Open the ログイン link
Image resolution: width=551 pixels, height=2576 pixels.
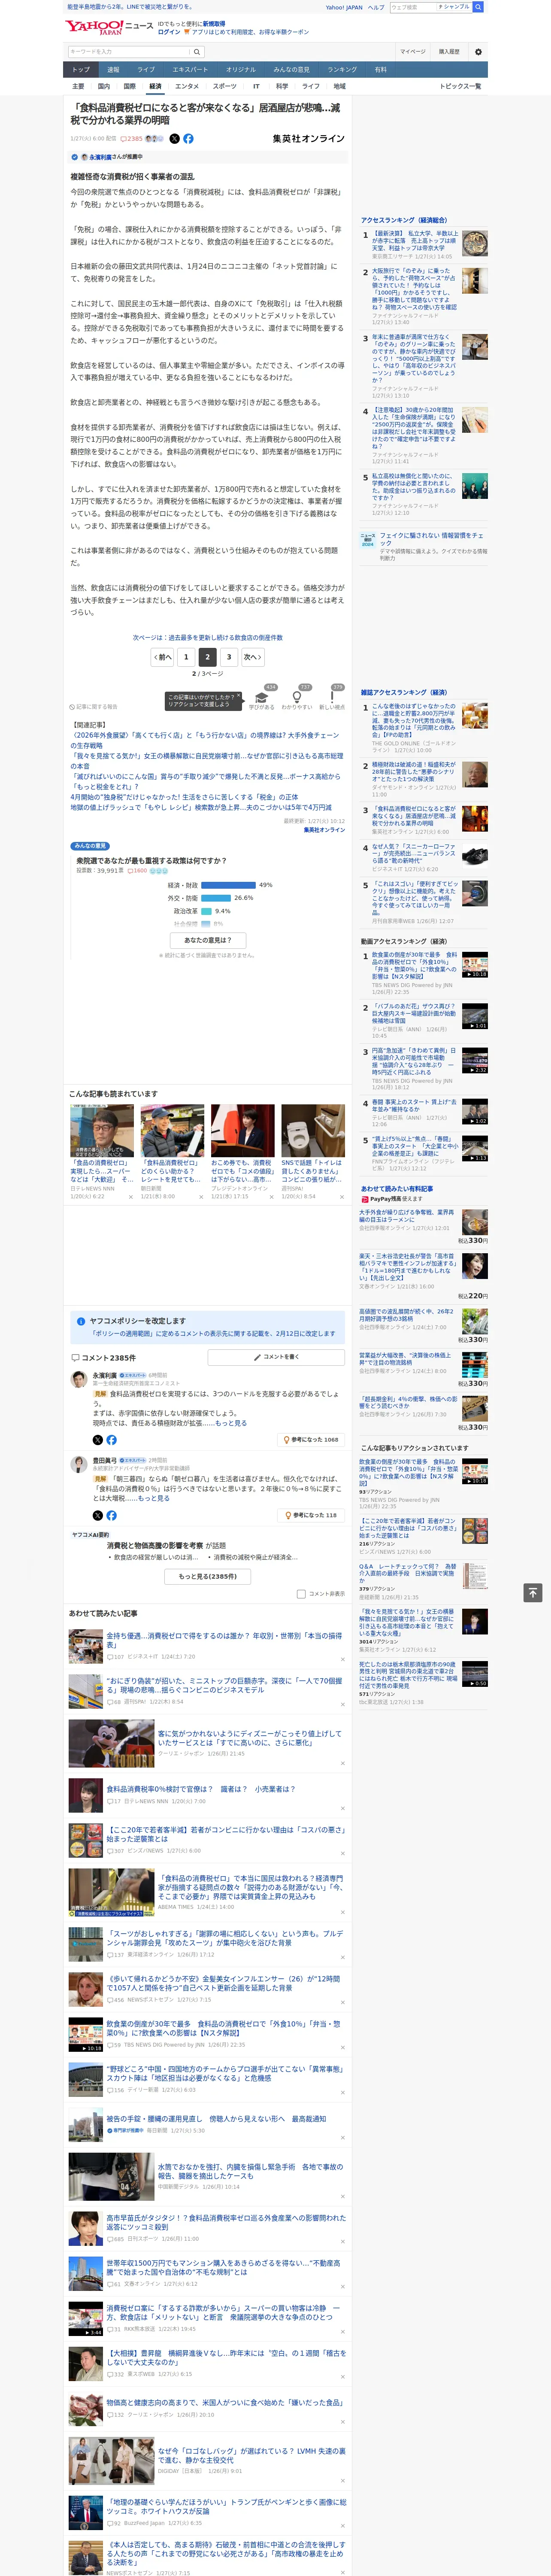click(x=169, y=32)
